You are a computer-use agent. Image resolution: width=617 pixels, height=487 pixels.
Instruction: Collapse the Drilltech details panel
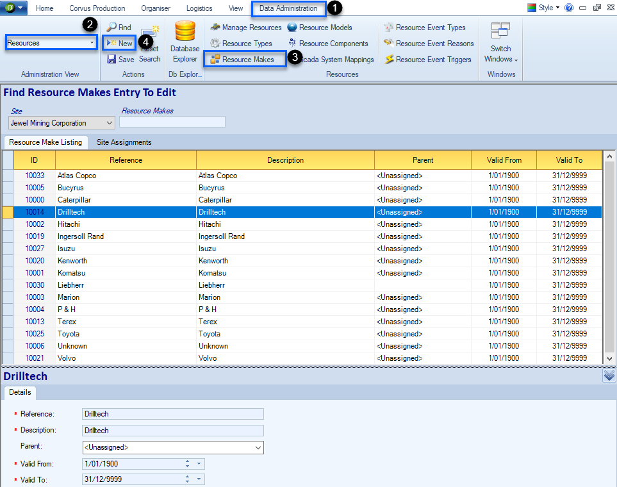(x=609, y=376)
